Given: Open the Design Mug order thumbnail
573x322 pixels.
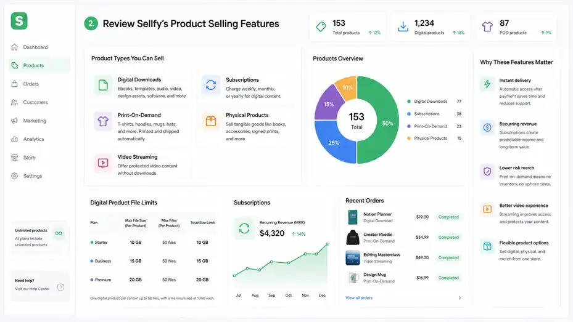Looking at the screenshot, I should tap(353, 278).
